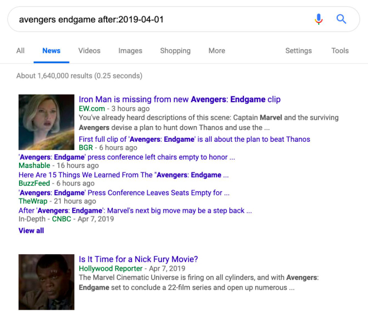Viewport: 368px width, 318px height.
Task: Click the View all link
Action: tap(31, 231)
